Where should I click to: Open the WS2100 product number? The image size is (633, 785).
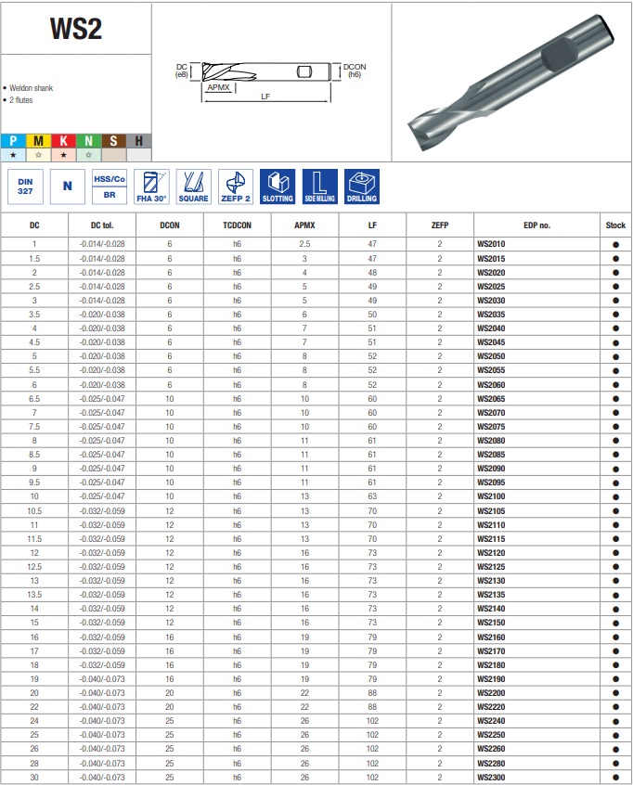(x=491, y=496)
